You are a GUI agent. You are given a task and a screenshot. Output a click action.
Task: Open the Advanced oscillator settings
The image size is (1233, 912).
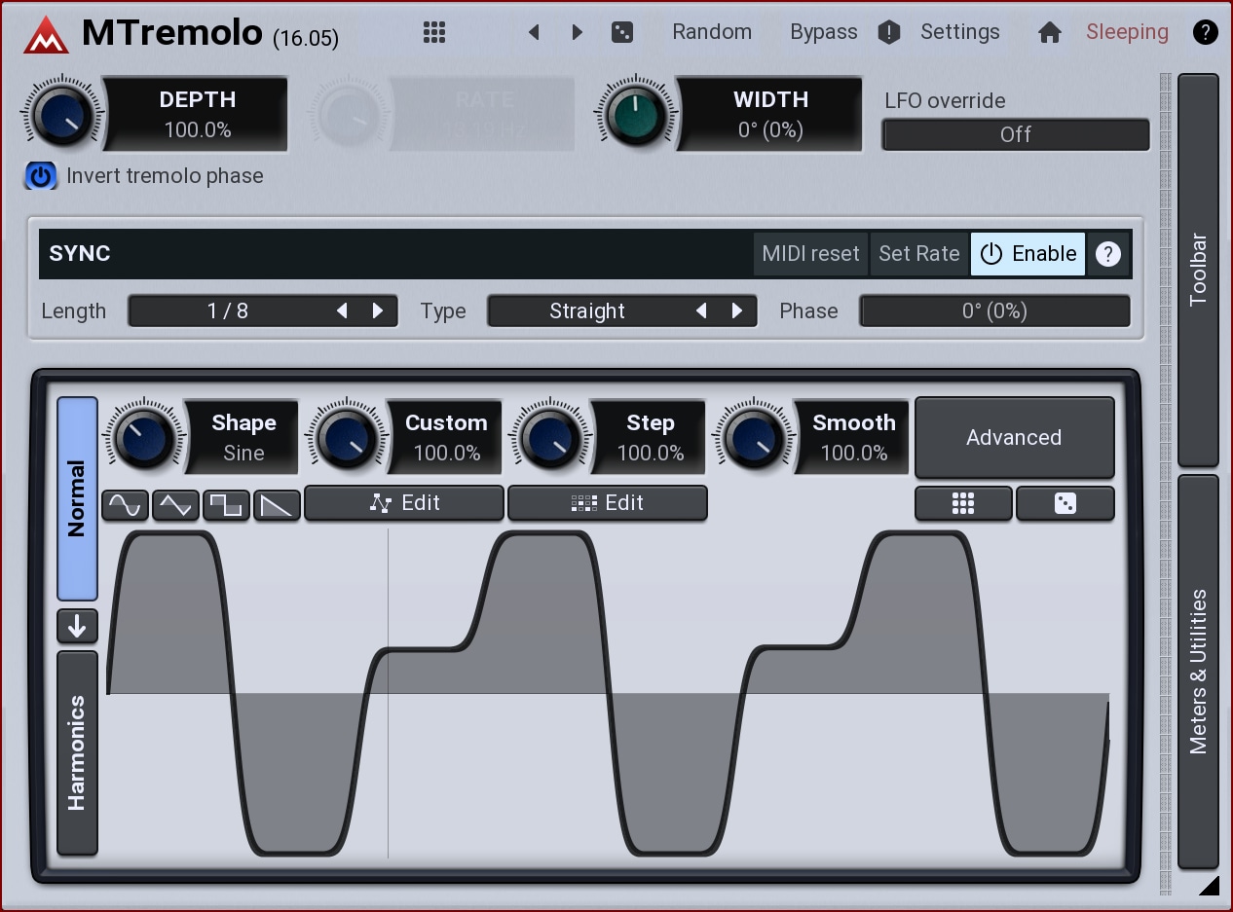pyautogui.click(x=1014, y=438)
